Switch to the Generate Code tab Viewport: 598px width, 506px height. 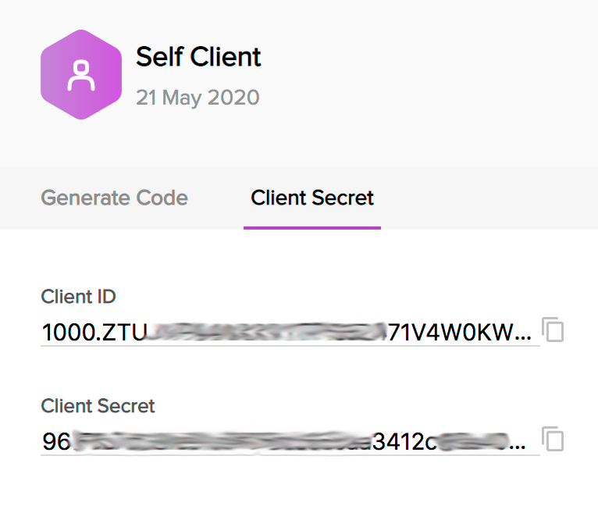114,198
